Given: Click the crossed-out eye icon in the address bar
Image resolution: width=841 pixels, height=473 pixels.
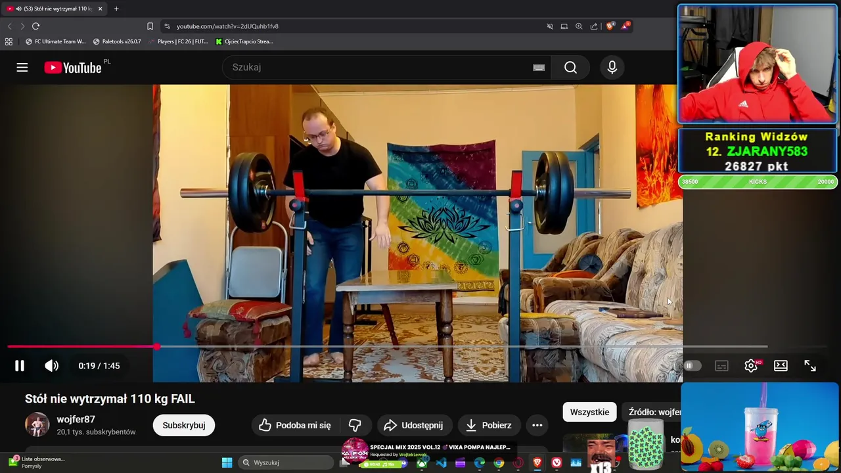Looking at the screenshot, I should pyautogui.click(x=550, y=26).
